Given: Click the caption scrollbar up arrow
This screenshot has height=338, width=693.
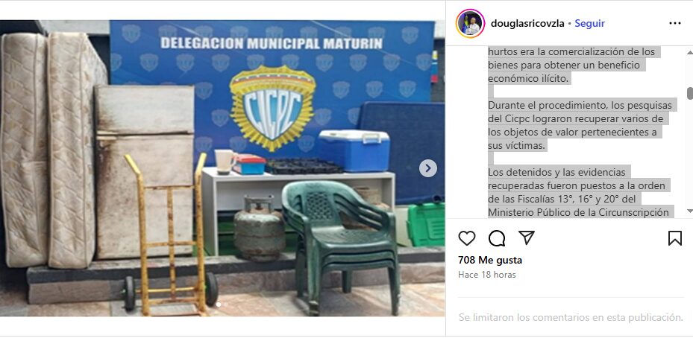Looking at the screenshot, I should coord(689,52).
